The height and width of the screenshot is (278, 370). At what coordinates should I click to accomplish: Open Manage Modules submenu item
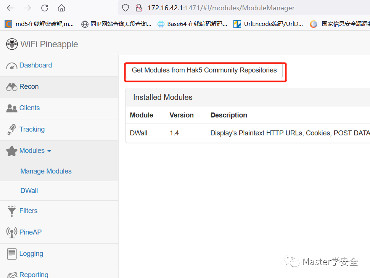(46, 171)
